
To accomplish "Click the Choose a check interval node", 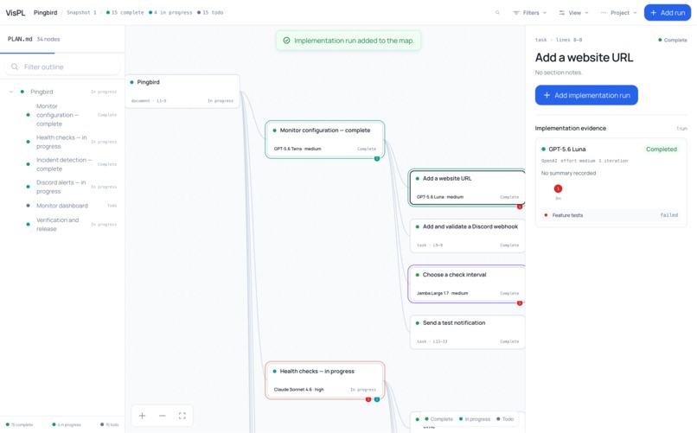I will pyautogui.click(x=467, y=283).
